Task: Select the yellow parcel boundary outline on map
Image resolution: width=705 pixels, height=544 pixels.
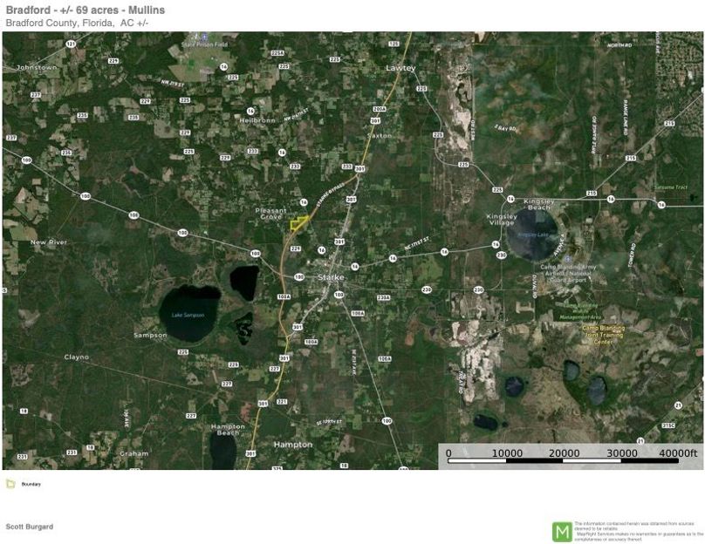Action: coord(298,224)
